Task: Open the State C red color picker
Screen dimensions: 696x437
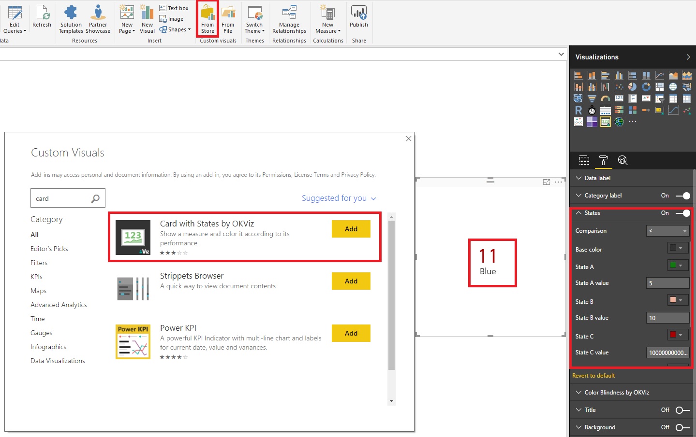Action: [x=678, y=335]
